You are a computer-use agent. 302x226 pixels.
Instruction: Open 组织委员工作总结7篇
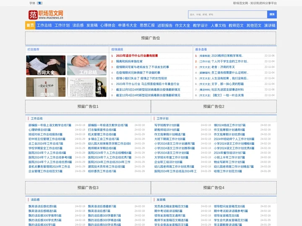coord(102,171)
